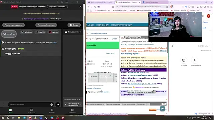Open a new browser tab with plus button
214x120 pixels.
171,2
